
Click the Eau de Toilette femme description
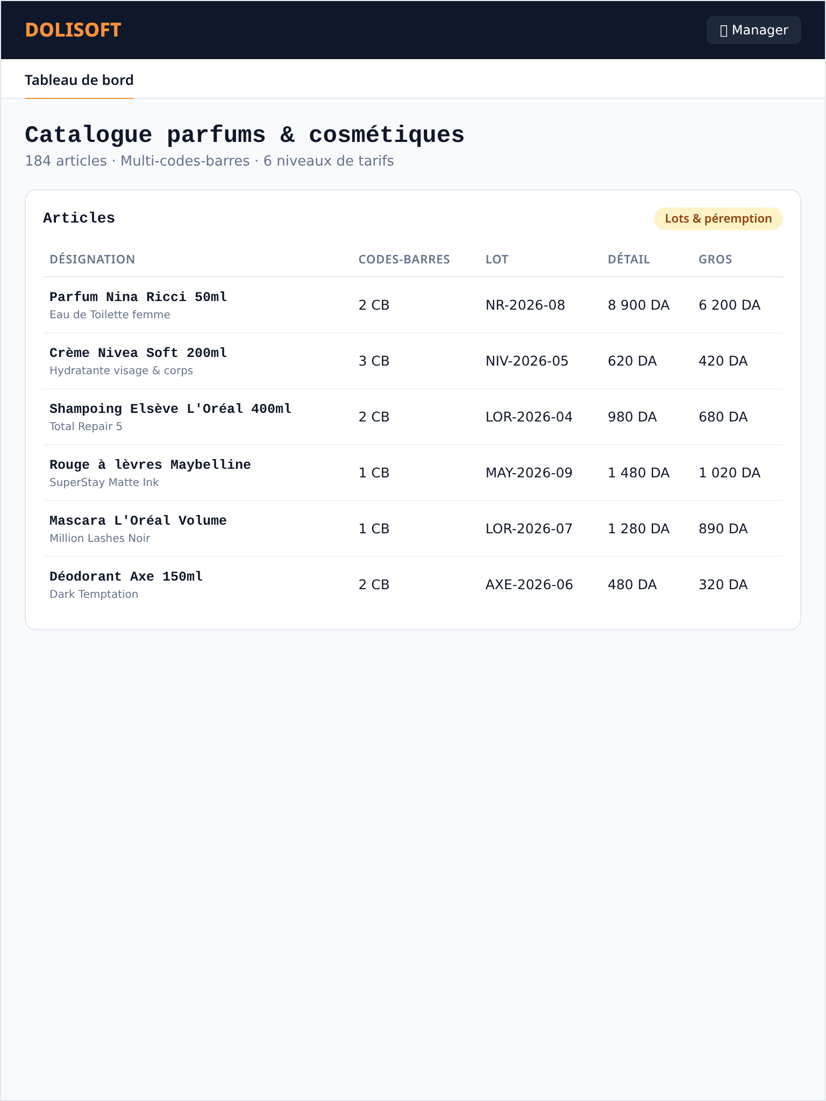[110, 314]
